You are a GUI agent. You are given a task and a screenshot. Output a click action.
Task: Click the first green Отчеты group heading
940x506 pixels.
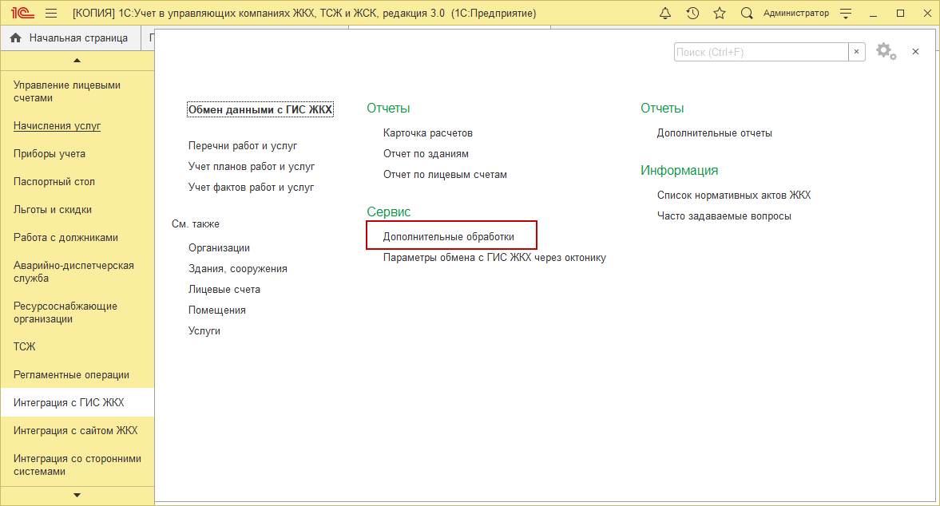point(388,109)
